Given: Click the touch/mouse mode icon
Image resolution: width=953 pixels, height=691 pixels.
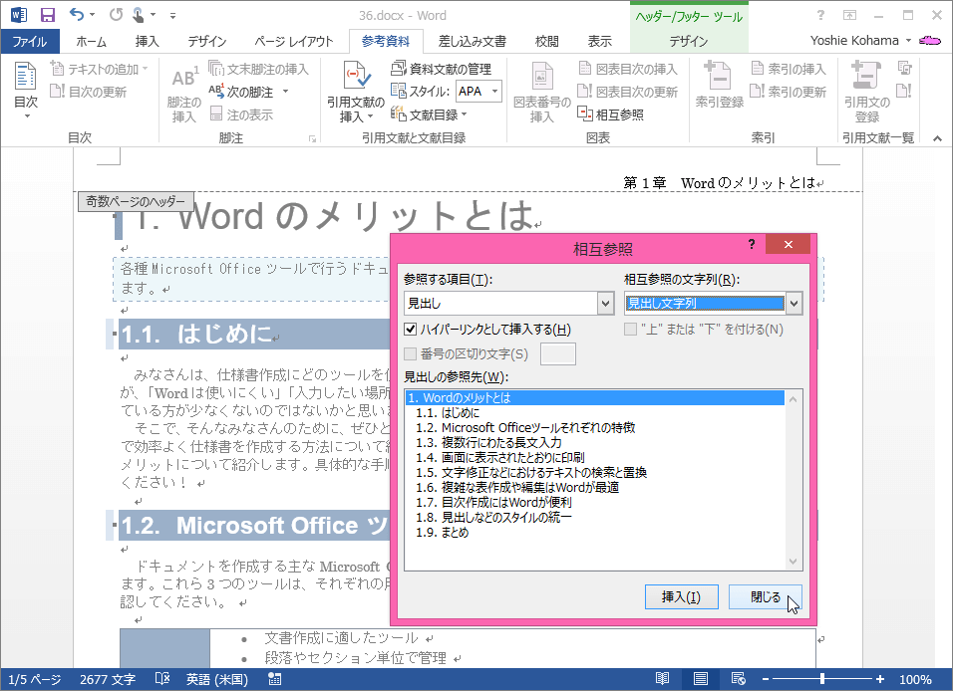Looking at the screenshot, I should [138, 15].
